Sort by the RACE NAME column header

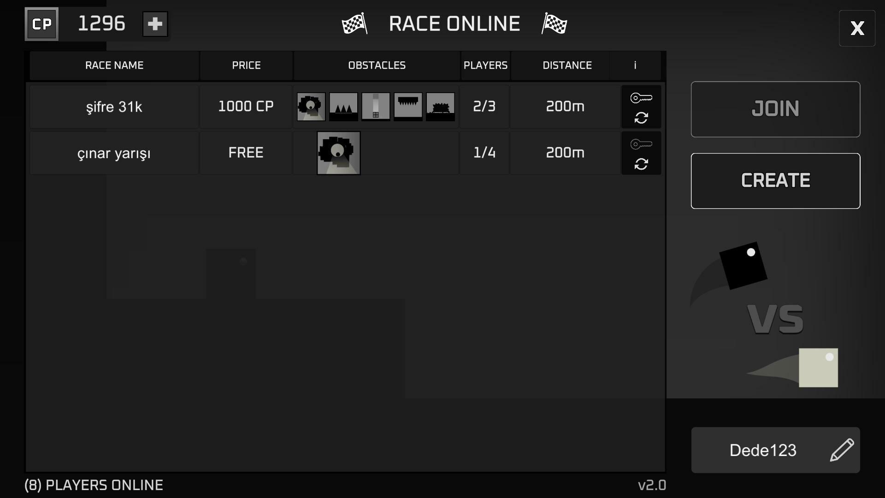click(114, 65)
